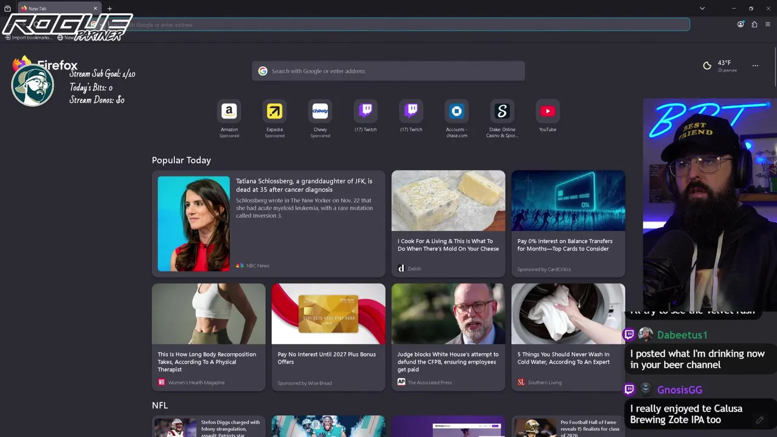Open the Tatiana Schlossberg portrait thumbnail

pyautogui.click(x=194, y=224)
